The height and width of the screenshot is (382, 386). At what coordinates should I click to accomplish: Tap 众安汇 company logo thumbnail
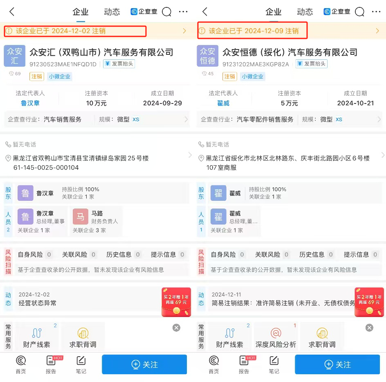[x=15, y=56]
